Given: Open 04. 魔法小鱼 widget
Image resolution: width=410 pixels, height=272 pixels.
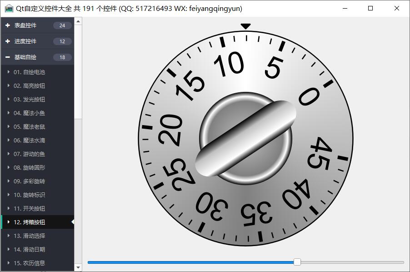Looking at the screenshot, I should click(29, 113).
